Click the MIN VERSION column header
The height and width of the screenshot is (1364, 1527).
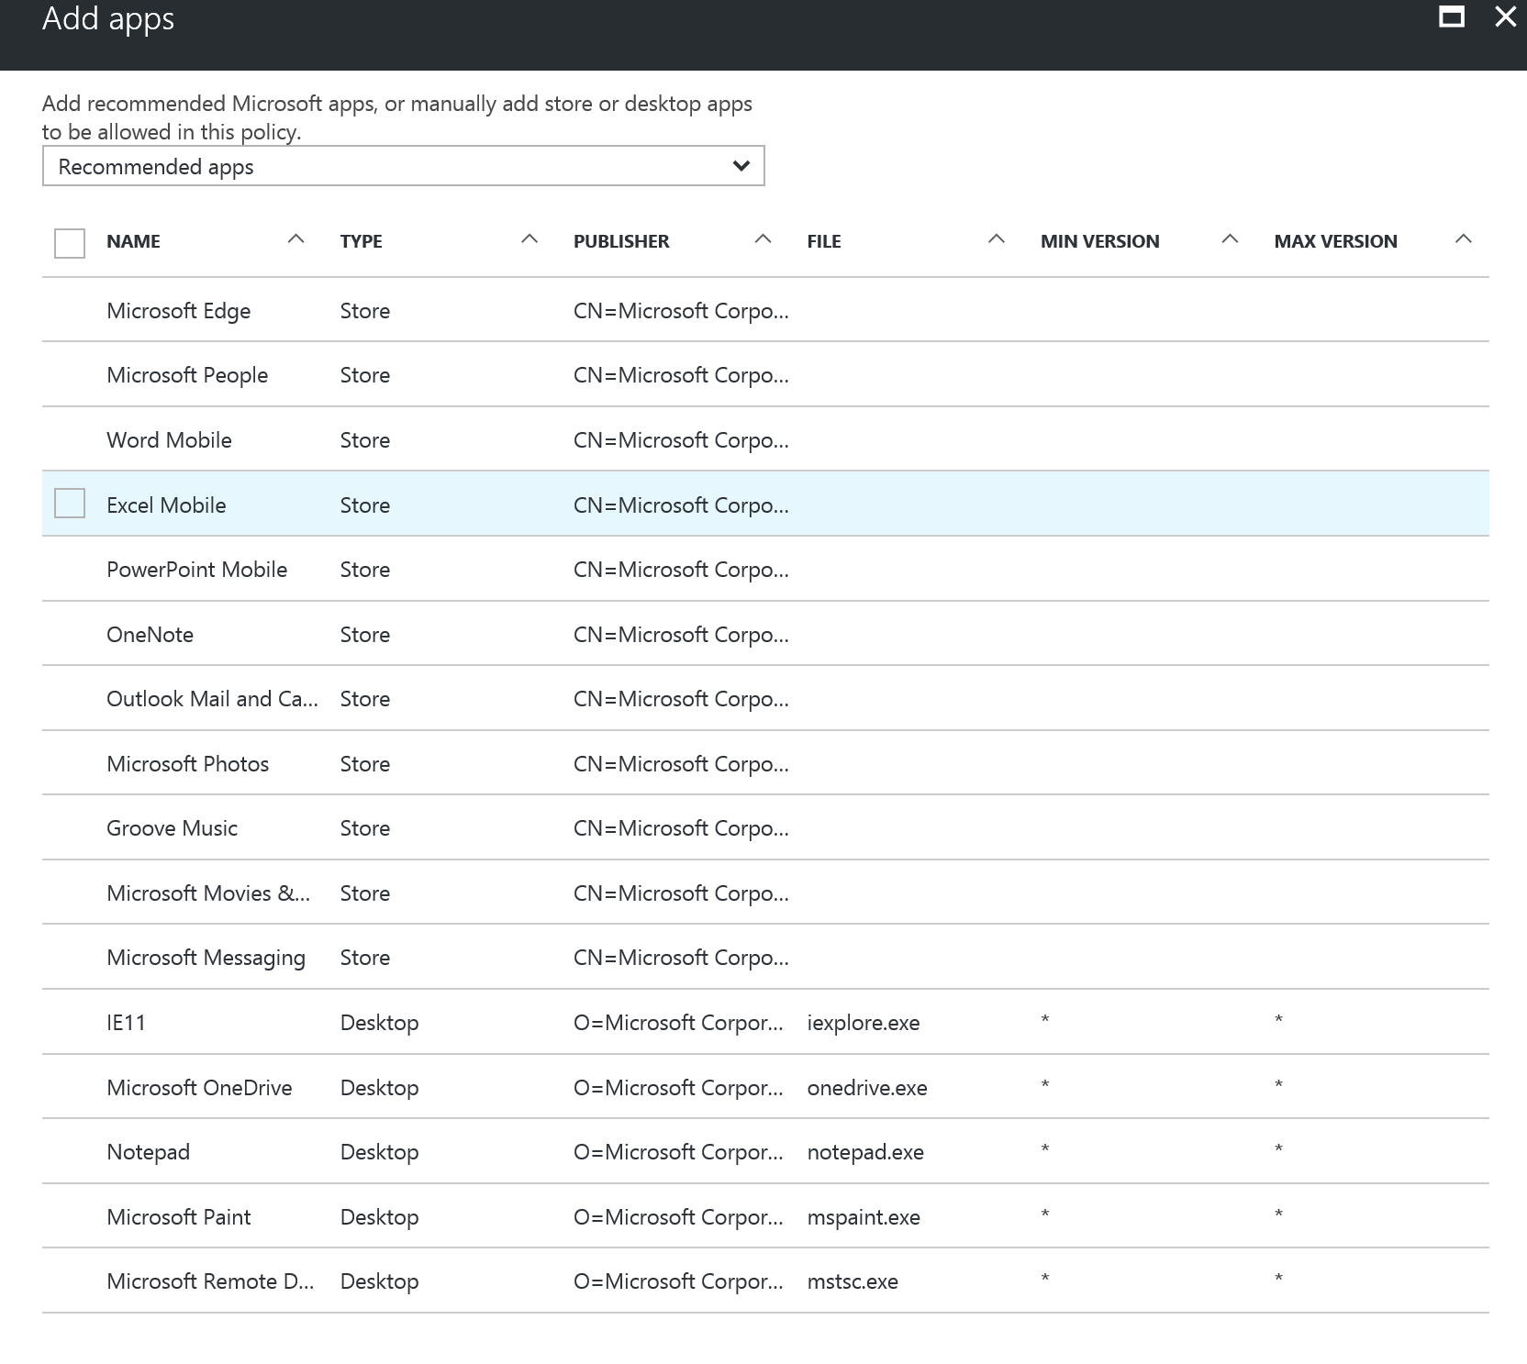pyautogui.click(x=1099, y=241)
